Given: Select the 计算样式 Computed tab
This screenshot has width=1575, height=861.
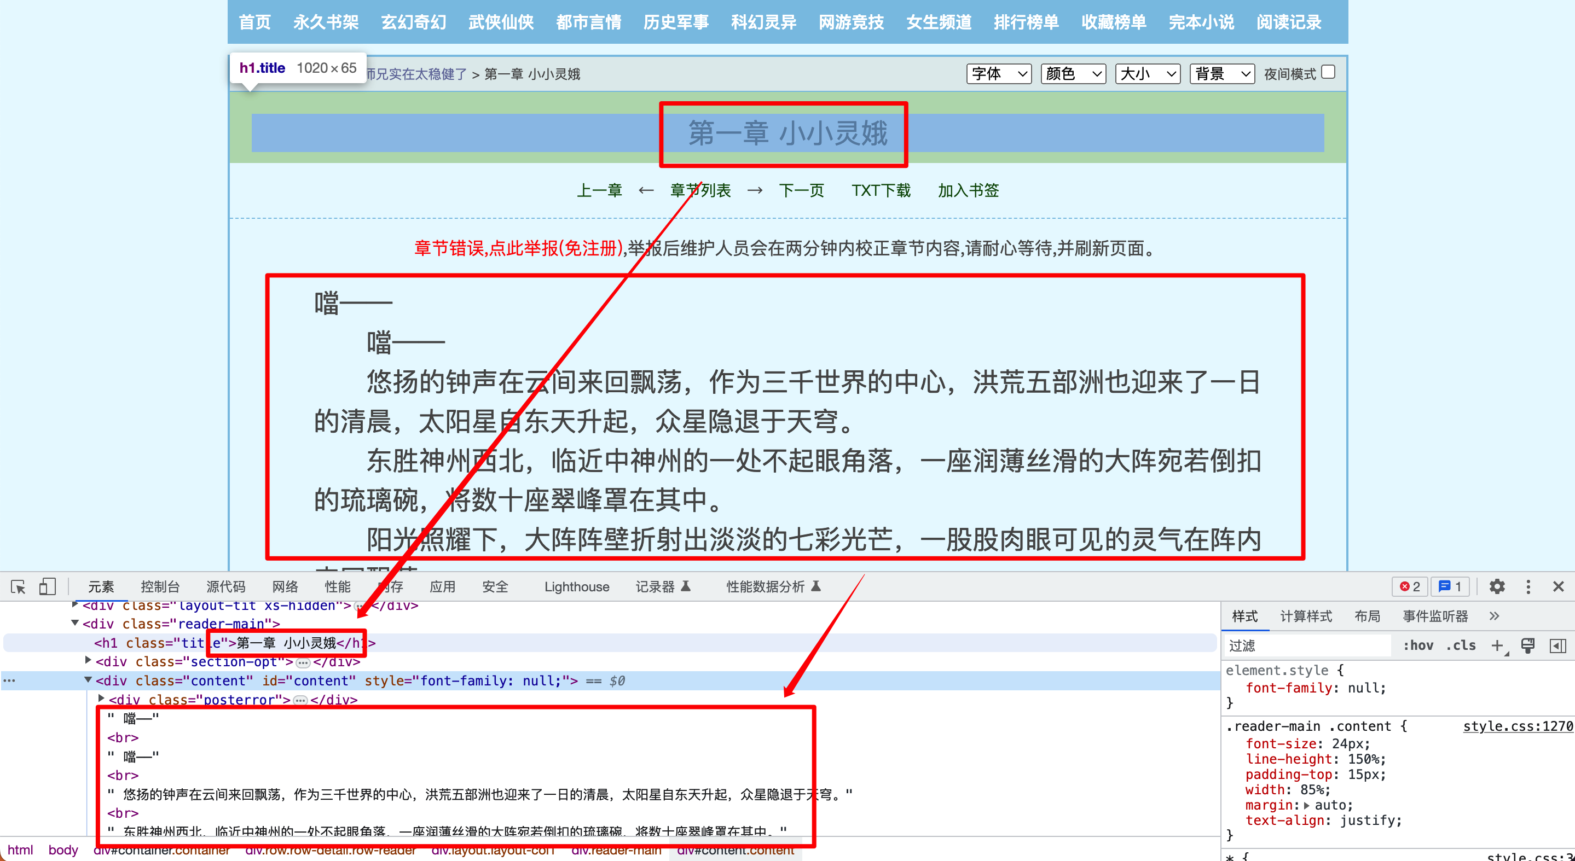Looking at the screenshot, I should 1306,616.
